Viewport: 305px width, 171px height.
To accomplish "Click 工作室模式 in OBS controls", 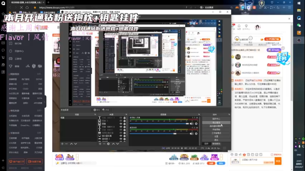I will point(216,133).
